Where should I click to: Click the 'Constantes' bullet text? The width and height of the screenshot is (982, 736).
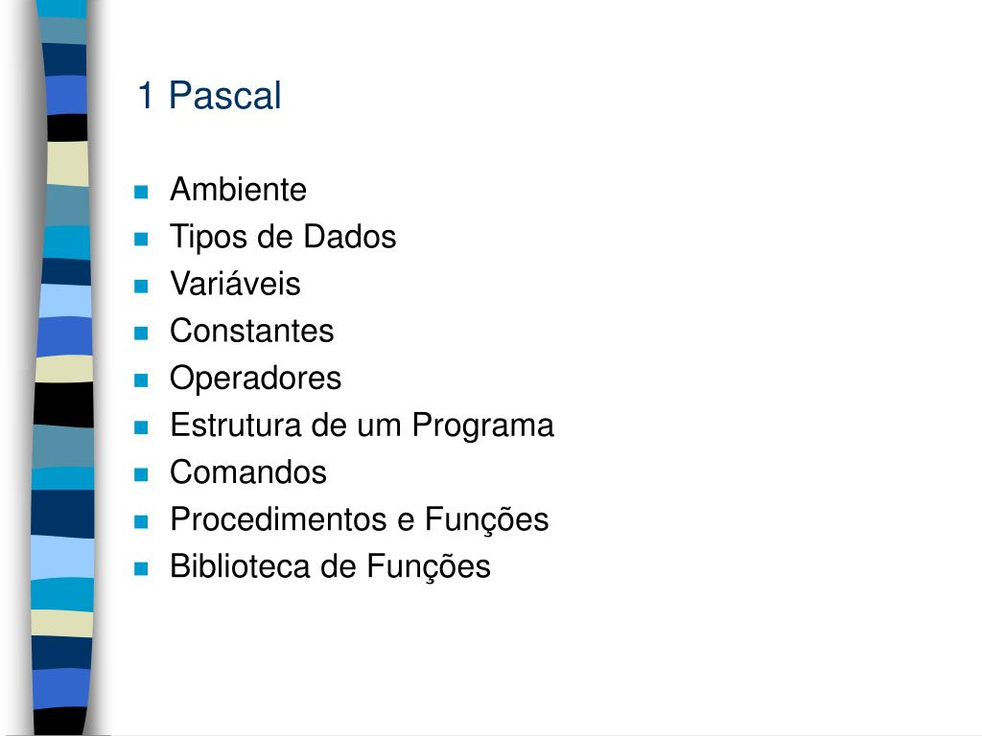click(252, 331)
